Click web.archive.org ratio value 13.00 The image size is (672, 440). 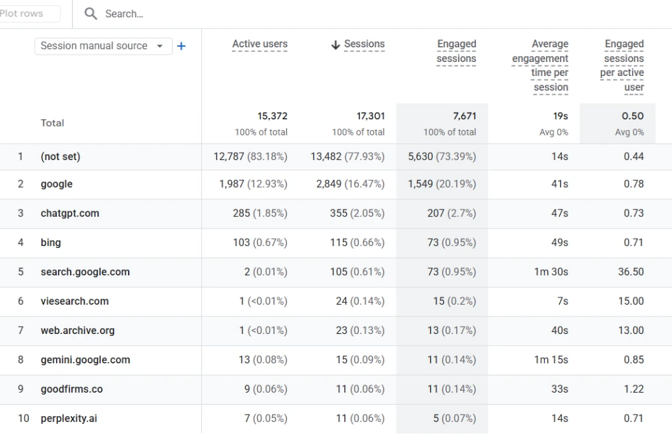(631, 330)
